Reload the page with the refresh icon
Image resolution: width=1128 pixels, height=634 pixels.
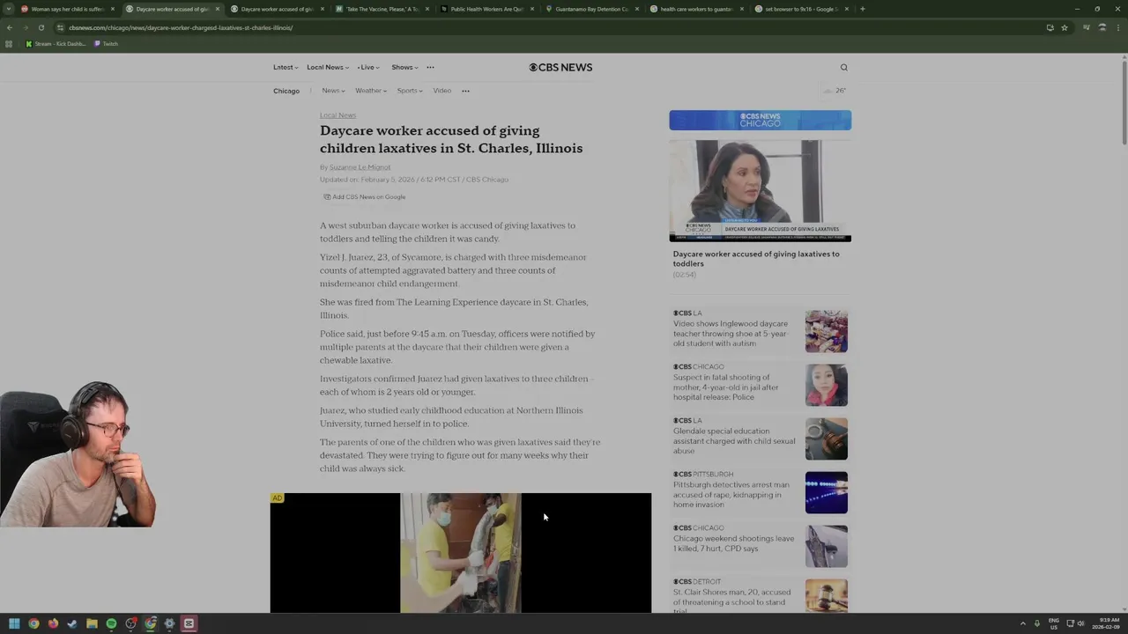tap(41, 27)
